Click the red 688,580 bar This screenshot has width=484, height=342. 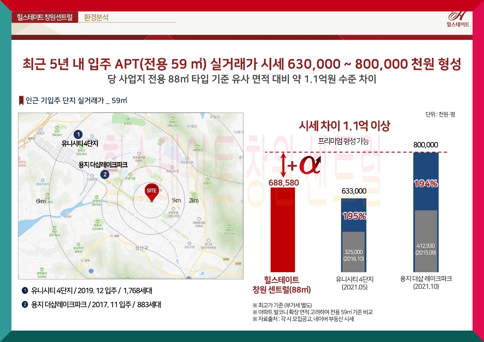(x=283, y=230)
